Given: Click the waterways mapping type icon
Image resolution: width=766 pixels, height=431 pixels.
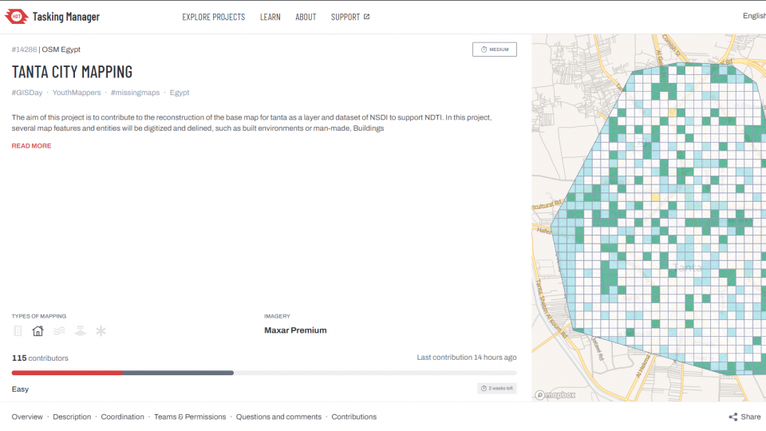Looking at the screenshot, I should click(x=58, y=331).
